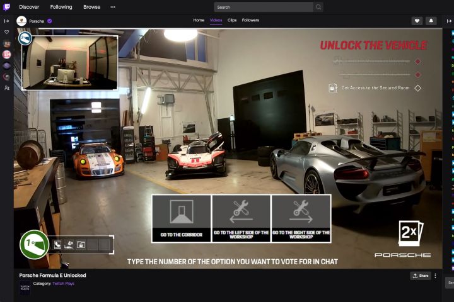The height and width of the screenshot is (302, 454).
Task: Open the Twitch Plays category link
Action: point(63,284)
